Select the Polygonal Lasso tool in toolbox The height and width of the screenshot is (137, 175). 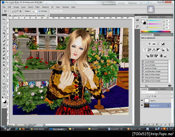click(4, 27)
